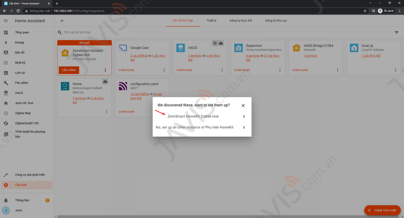Open Supervisor '5 services' link

click(x=253, y=56)
